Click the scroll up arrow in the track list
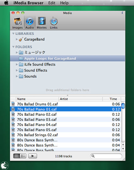The image size is (134, 170). tap(123, 144)
